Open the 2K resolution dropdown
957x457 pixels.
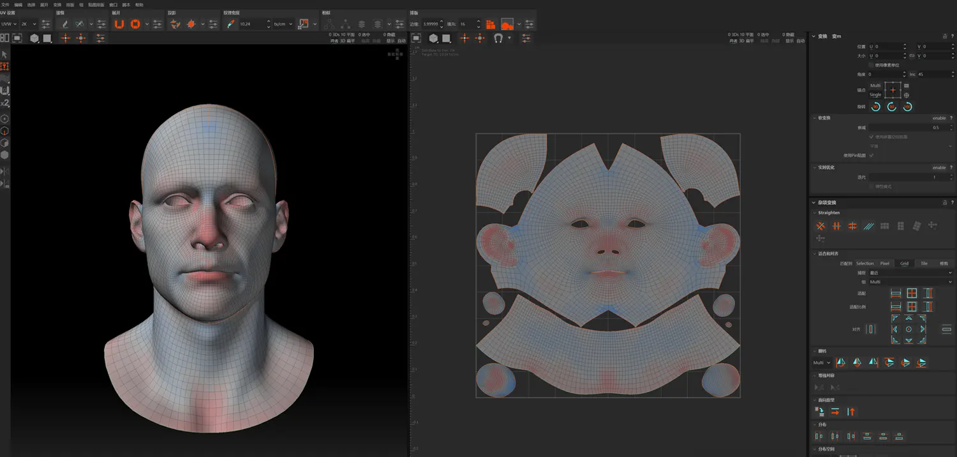pos(29,24)
